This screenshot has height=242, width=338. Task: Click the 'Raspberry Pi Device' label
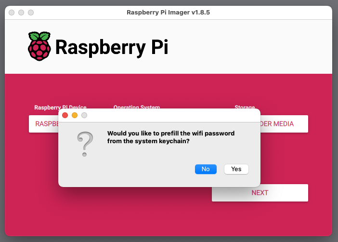(60, 107)
